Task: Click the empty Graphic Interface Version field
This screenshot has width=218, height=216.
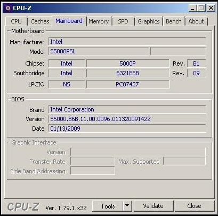Action: 138,152
